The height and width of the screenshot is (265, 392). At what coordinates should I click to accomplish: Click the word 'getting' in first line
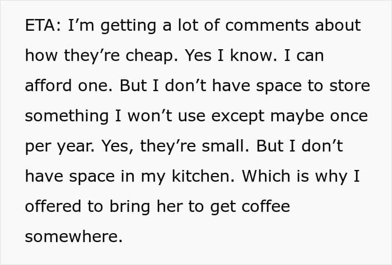click(128, 26)
